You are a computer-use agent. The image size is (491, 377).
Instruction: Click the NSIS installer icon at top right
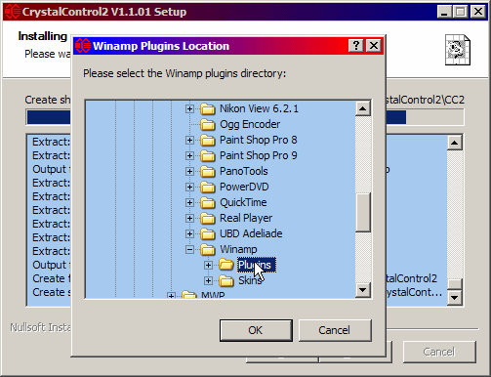[458, 50]
